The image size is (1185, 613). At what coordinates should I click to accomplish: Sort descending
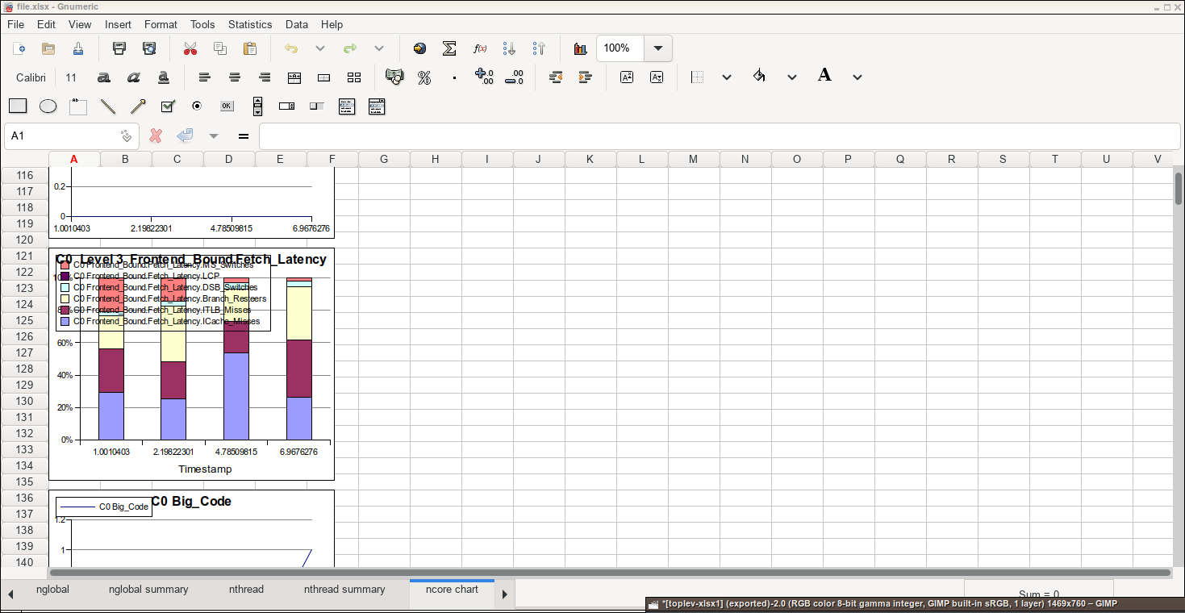pos(539,48)
